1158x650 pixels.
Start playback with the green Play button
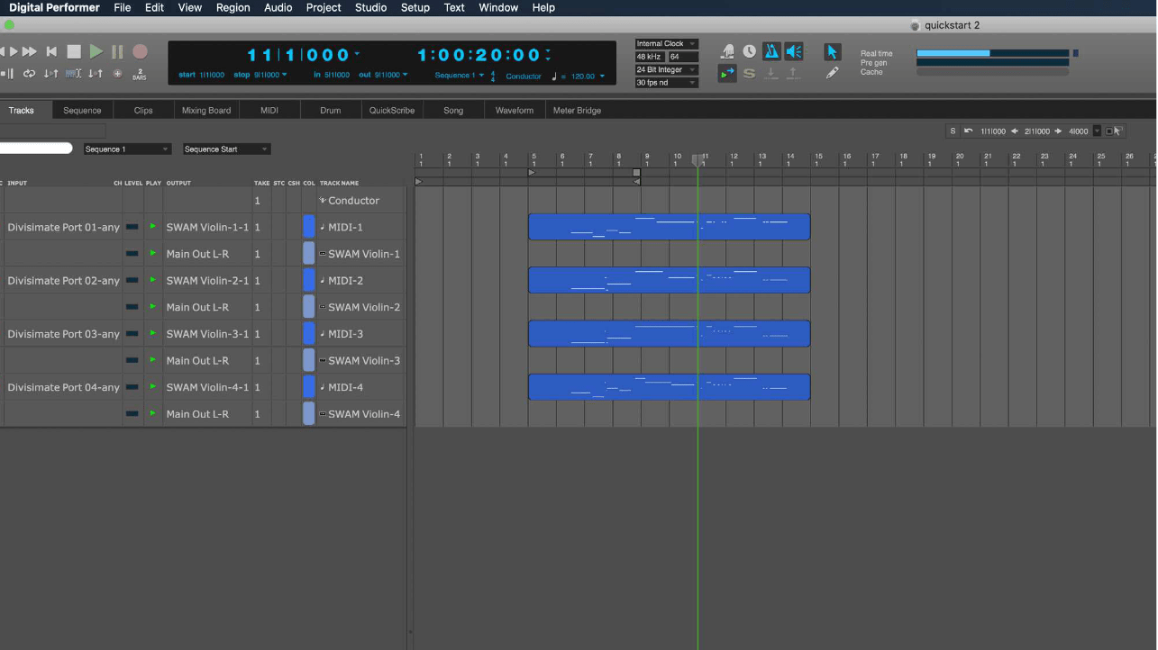[96, 52]
